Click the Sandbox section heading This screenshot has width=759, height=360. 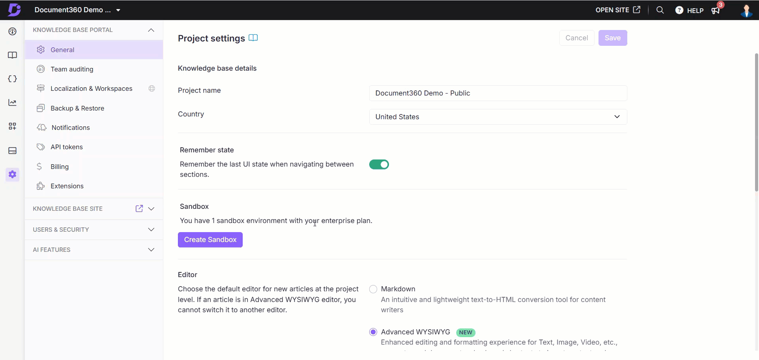(x=194, y=206)
